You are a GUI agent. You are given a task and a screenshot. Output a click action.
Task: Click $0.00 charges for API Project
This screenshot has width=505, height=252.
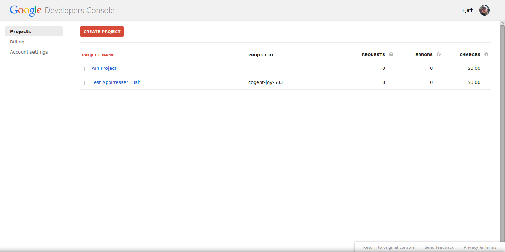(x=474, y=68)
